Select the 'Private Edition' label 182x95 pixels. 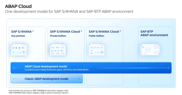[58, 36]
